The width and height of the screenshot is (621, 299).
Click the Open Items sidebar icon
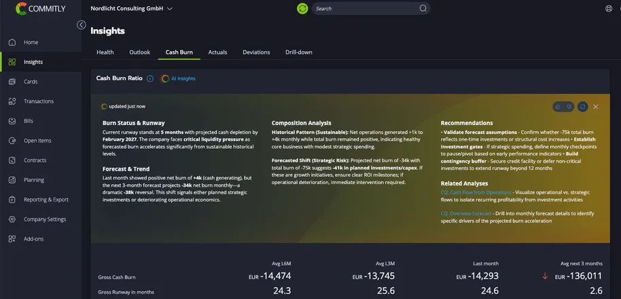point(12,141)
